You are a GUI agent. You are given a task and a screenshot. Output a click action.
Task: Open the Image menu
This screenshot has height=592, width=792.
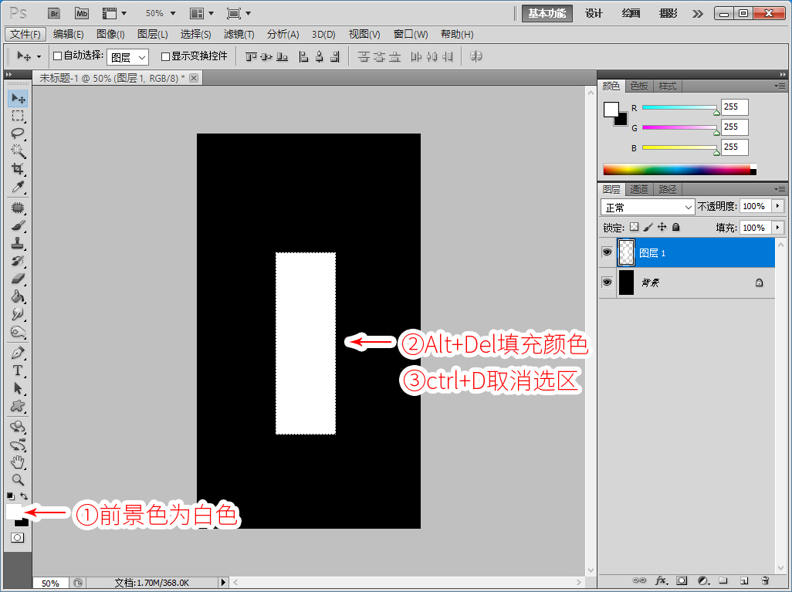[x=110, y=35]
